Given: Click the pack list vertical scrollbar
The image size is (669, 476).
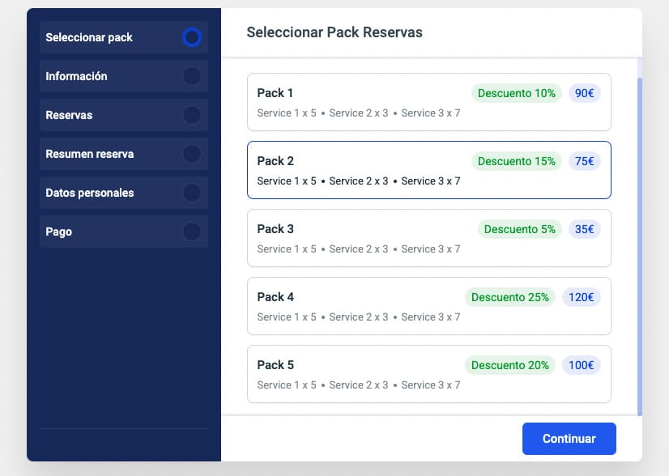Looking at the screenshot, I should (639, 243).
